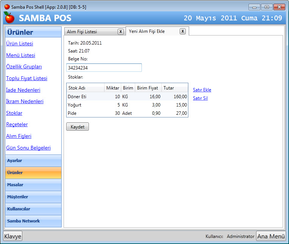Select the Yeni Alım Fişi Ekle tab

(147, 31)
